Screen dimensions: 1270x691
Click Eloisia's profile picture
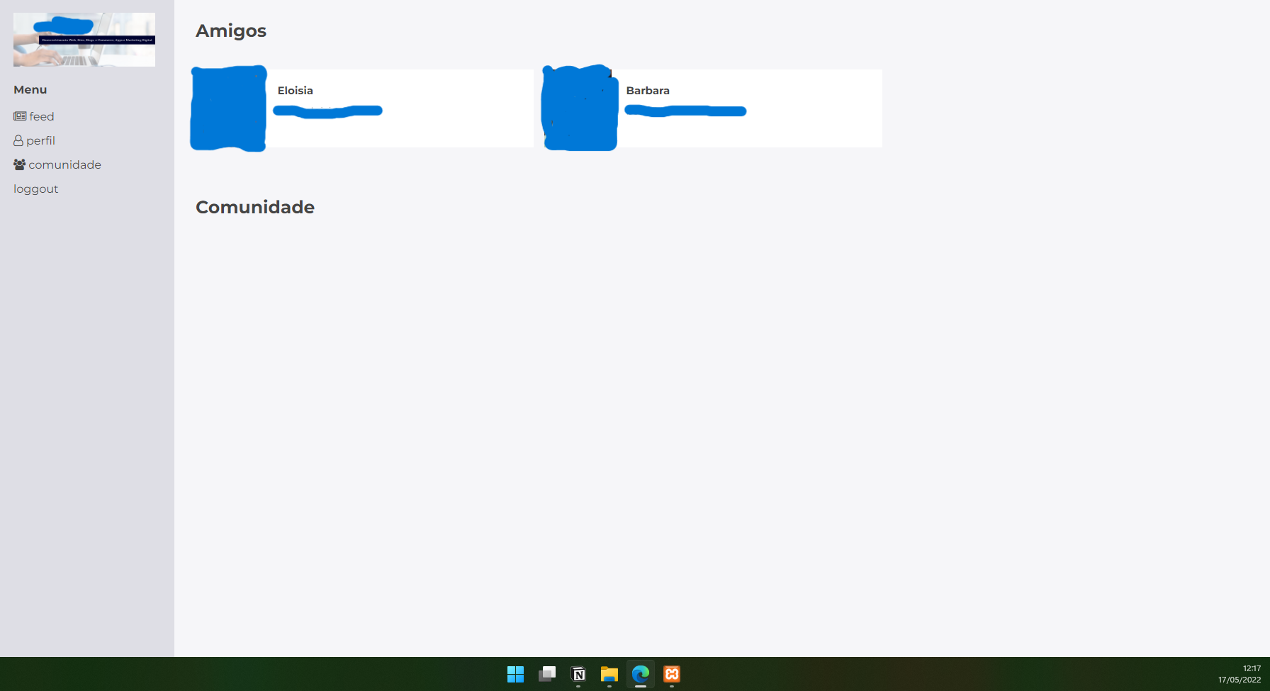tap(228, 108)
